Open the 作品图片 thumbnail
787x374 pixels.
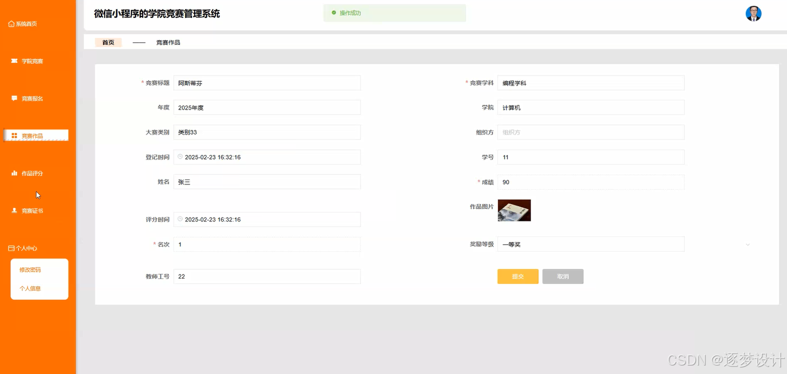point(514,210)
